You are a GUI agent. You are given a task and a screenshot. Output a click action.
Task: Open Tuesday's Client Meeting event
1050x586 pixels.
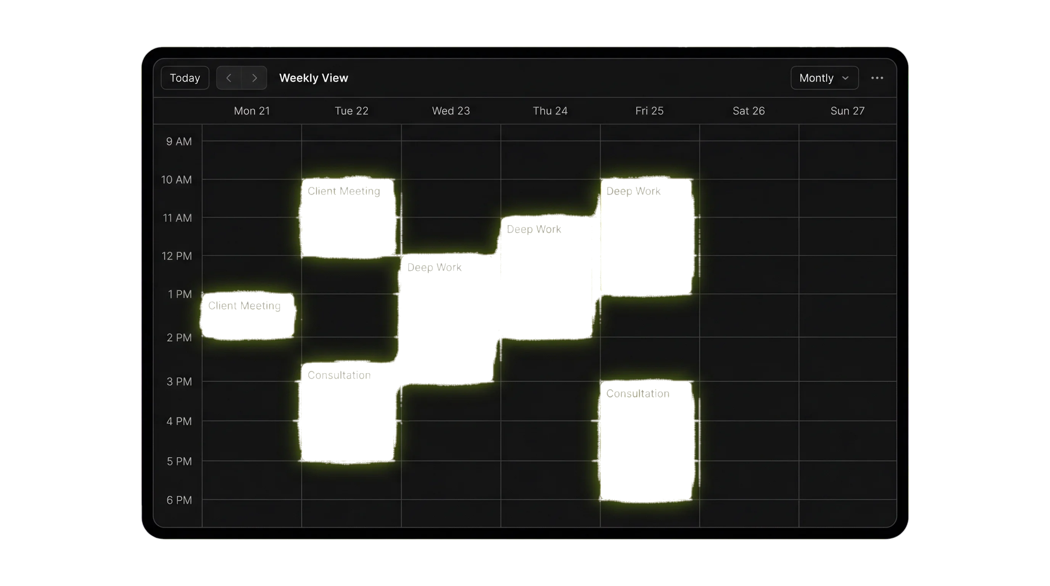pos(347,216)
